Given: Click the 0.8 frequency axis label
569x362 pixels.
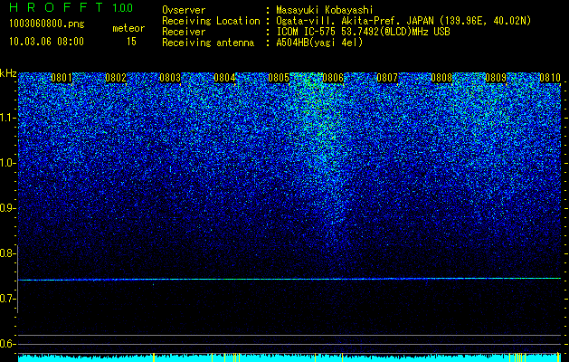Looking at the screenshot, I should pyautogui.click(x=7, y=253).
